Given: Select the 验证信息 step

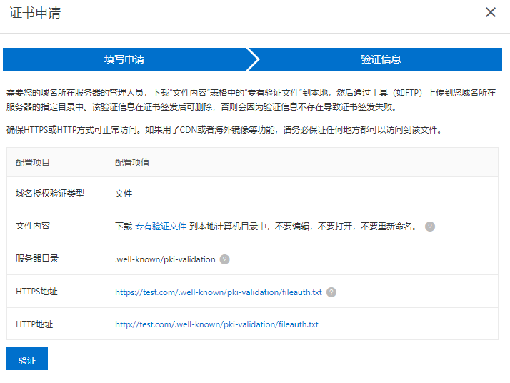Looking at the screenshot, I should (x=380, y=59).
